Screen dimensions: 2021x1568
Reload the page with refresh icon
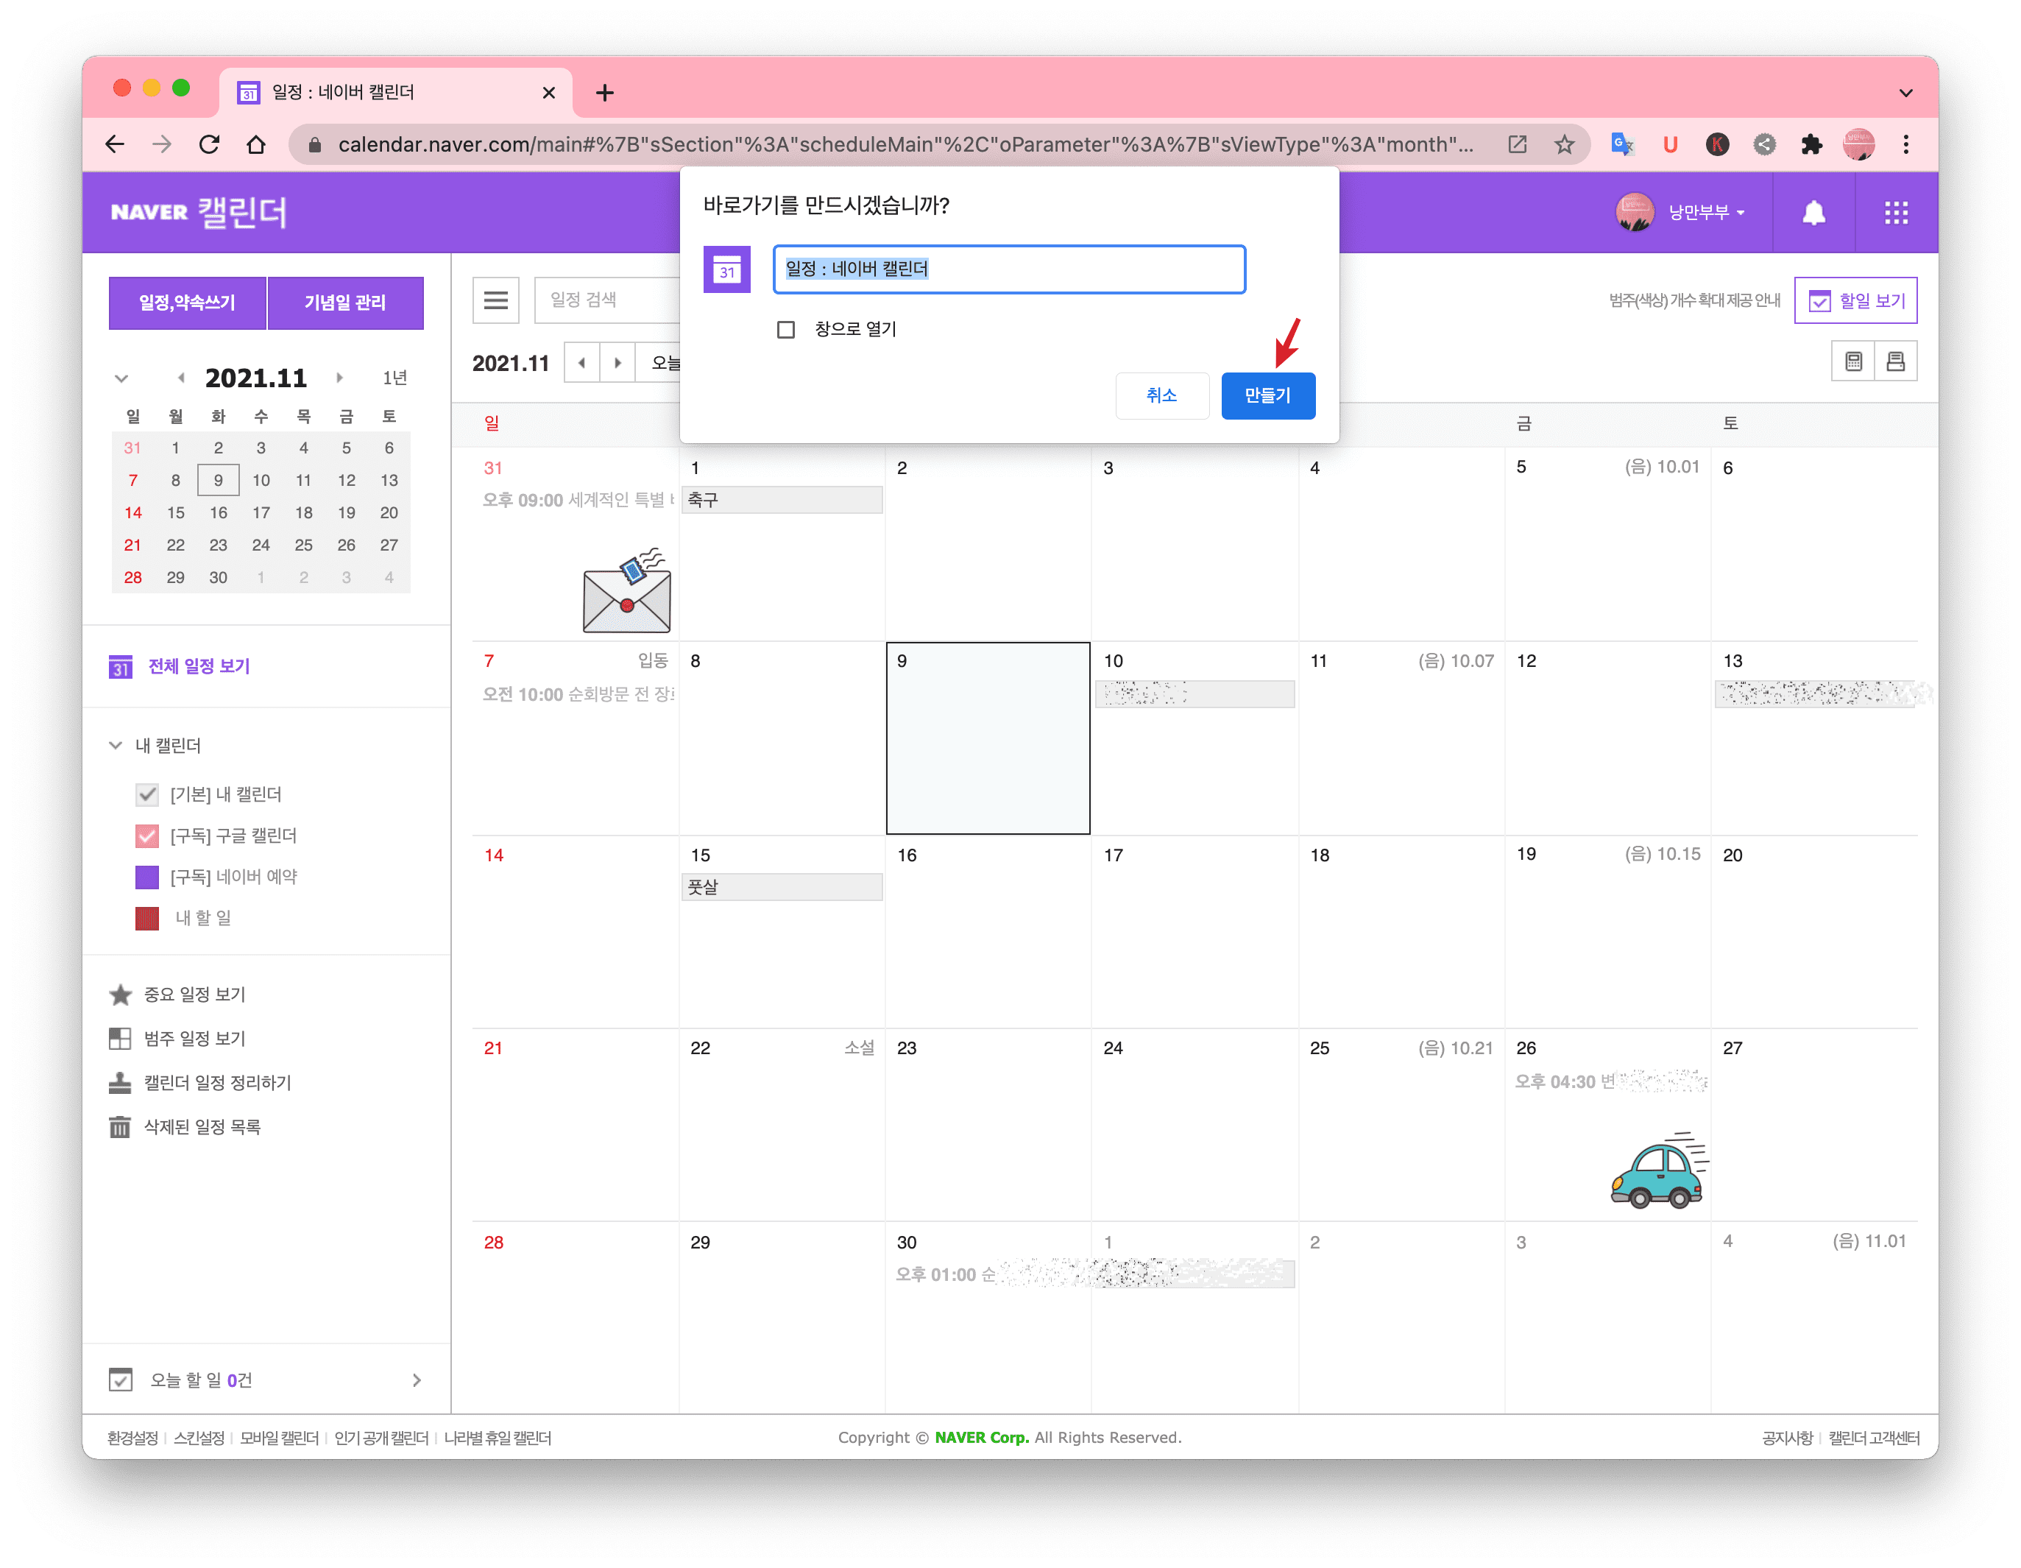pos(210,144)
